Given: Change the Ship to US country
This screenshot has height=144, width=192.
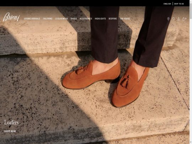Looking at the screenshot, I should 179,4.
